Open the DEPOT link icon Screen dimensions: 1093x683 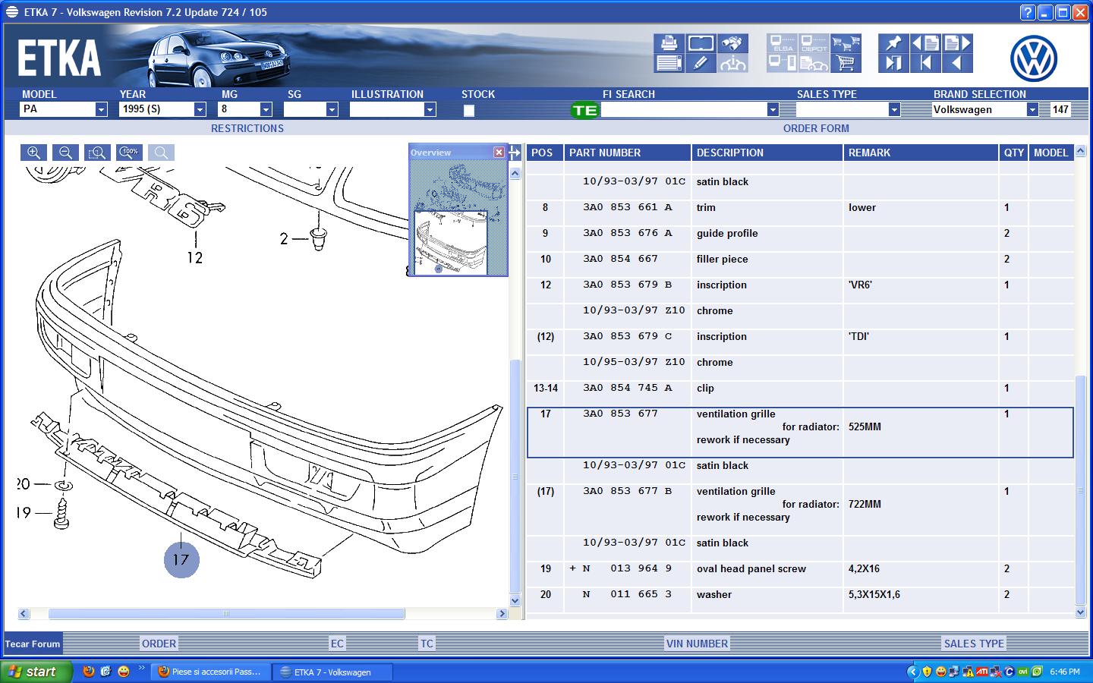coord(814,43)
